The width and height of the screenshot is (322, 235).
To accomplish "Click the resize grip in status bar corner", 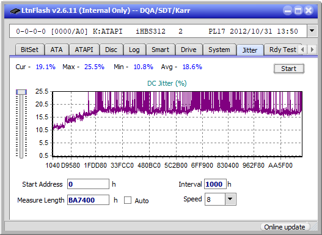I will point(313,227).
